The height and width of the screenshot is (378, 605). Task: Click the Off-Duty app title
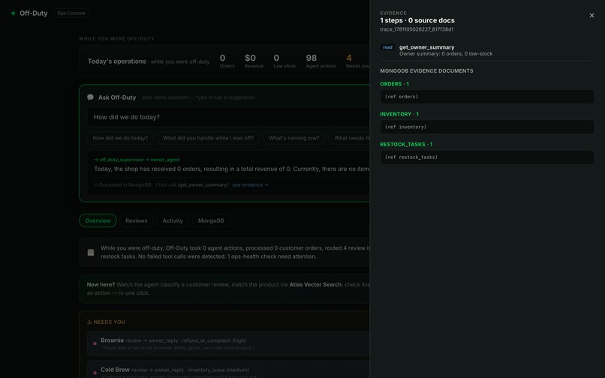34,13
